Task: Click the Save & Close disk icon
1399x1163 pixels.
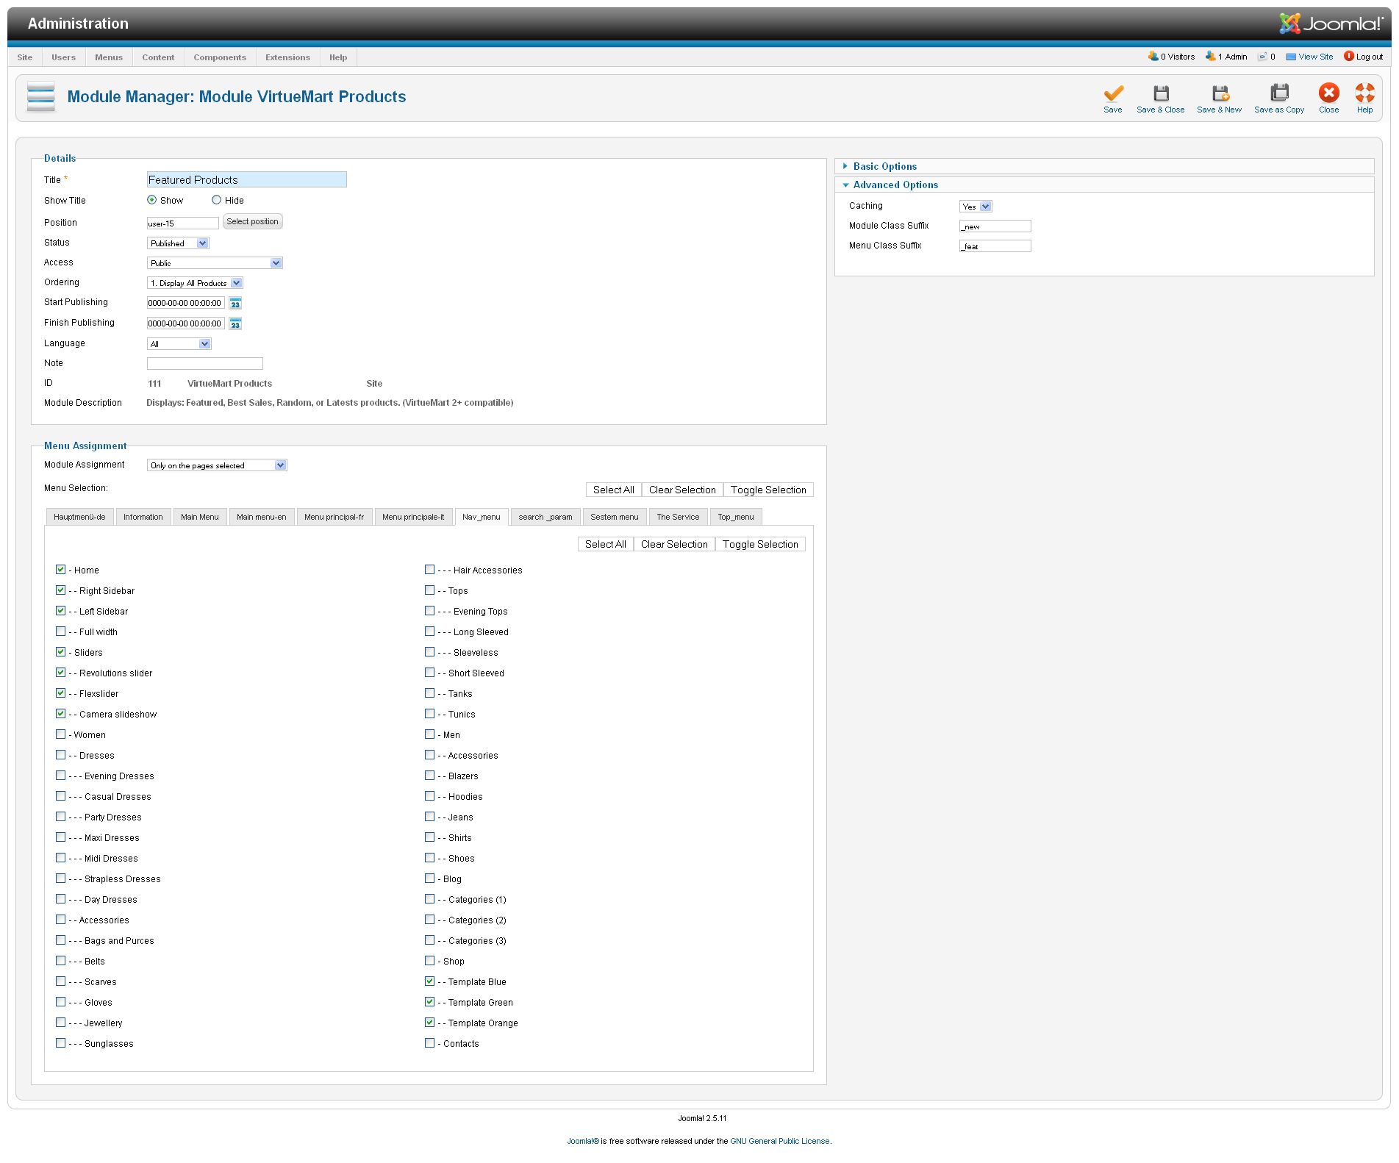Action: click(x=1160, y=93)
